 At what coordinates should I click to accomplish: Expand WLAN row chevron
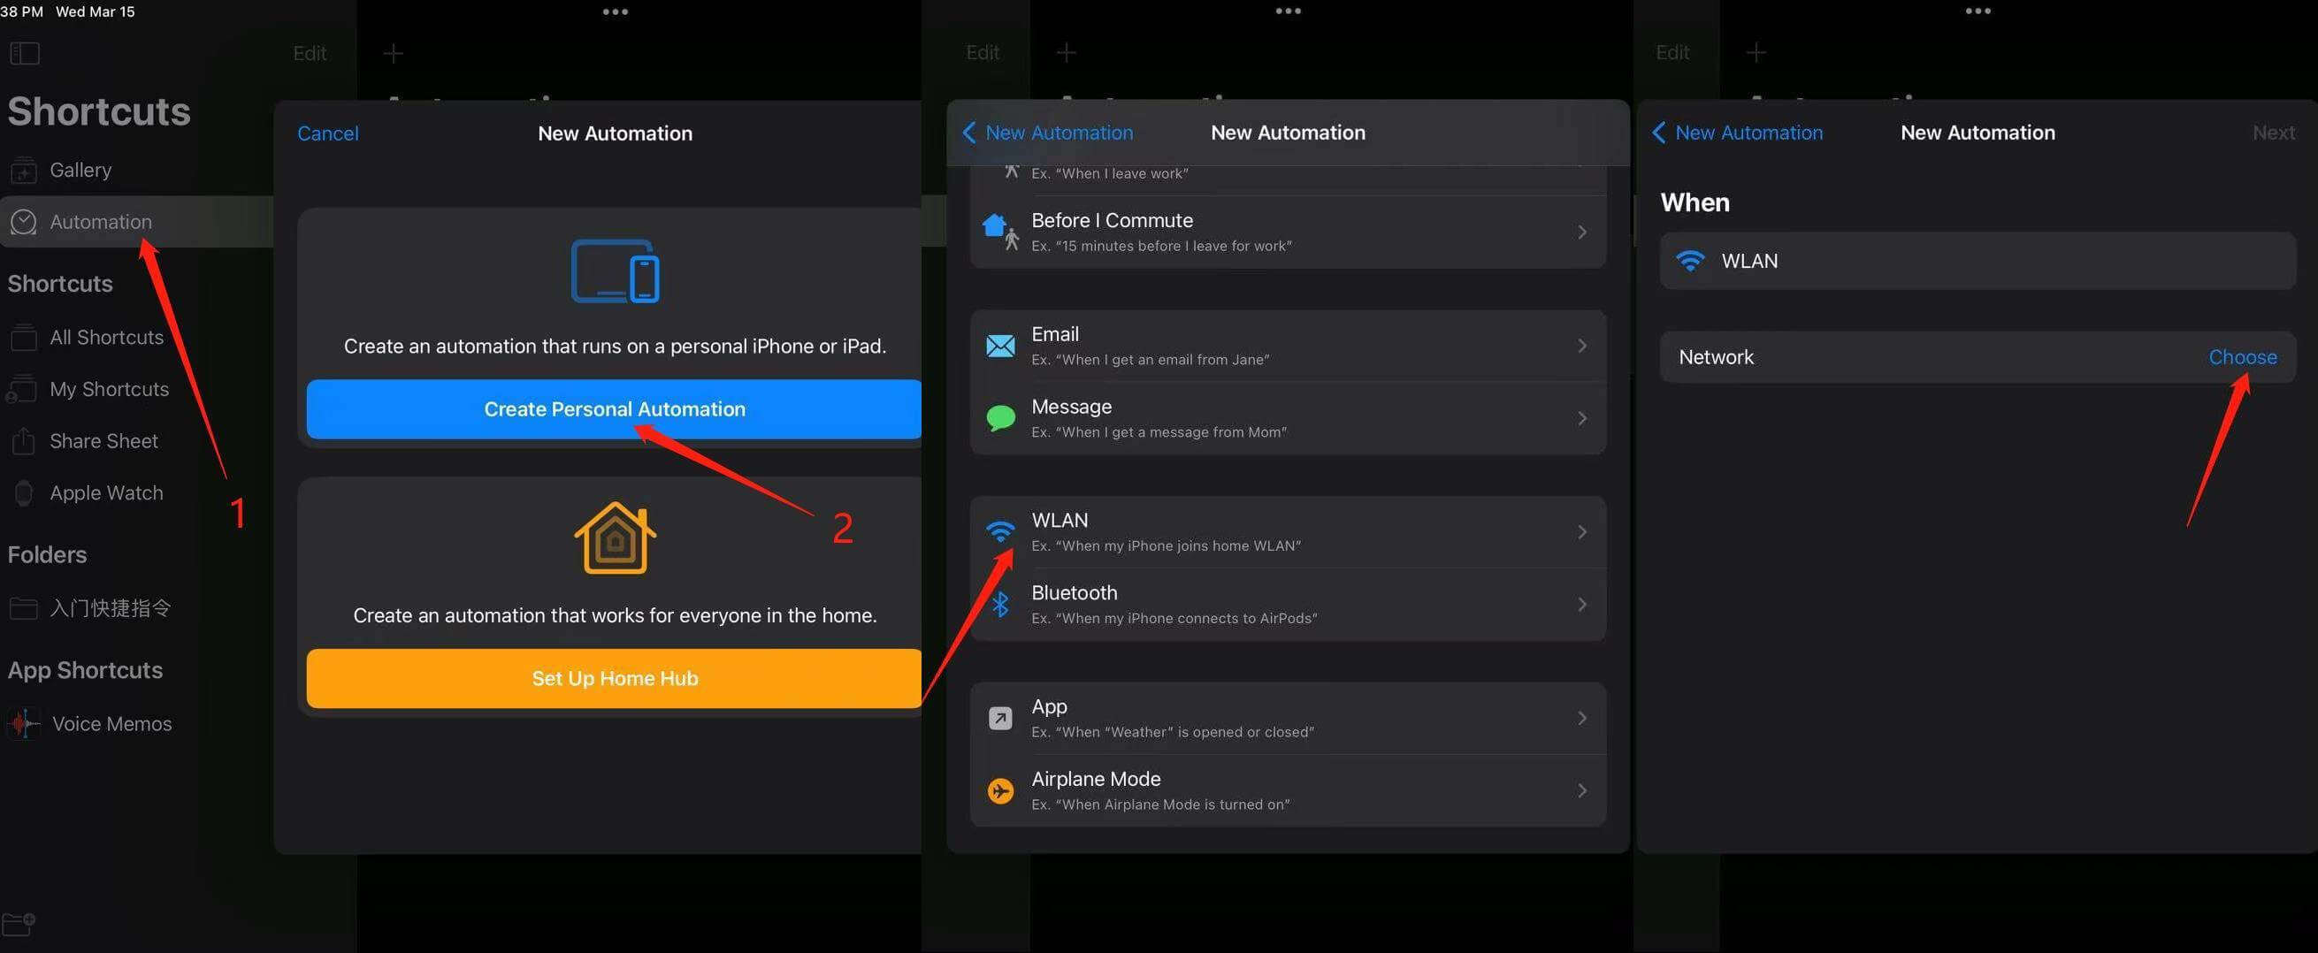click(1582, 532)
